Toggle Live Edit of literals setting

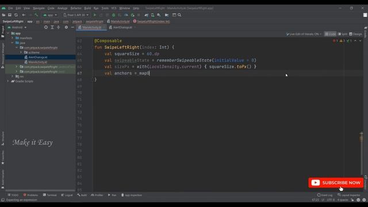304,34
